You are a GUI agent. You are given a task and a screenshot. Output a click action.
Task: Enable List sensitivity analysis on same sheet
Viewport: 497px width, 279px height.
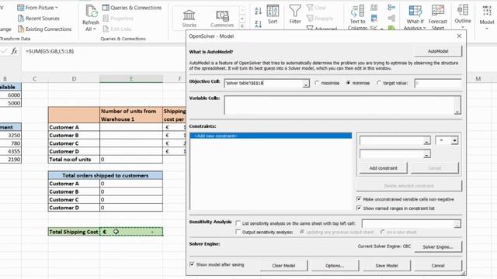tap(238, 223)
